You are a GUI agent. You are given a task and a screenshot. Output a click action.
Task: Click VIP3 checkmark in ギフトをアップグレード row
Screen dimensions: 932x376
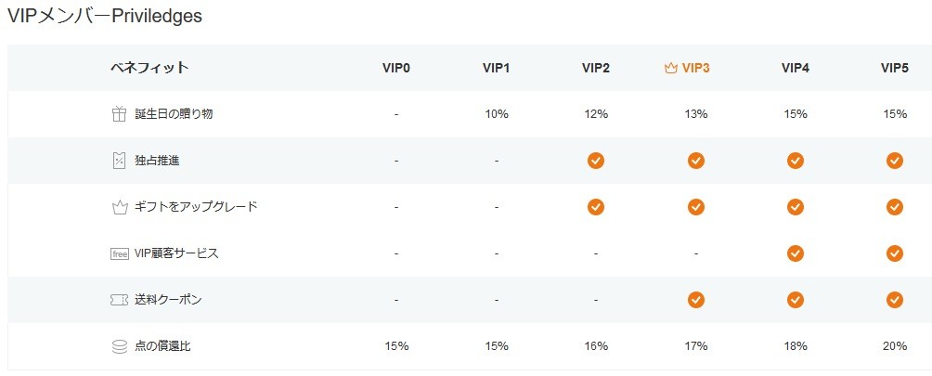[x=696, y=207]
